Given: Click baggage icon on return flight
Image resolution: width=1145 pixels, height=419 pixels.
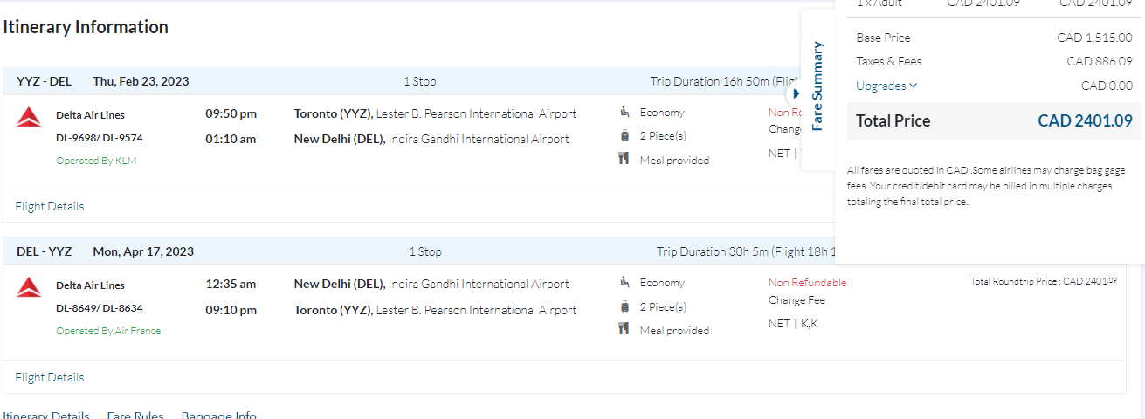Looking at the screenshot, I should pos(624,306).
